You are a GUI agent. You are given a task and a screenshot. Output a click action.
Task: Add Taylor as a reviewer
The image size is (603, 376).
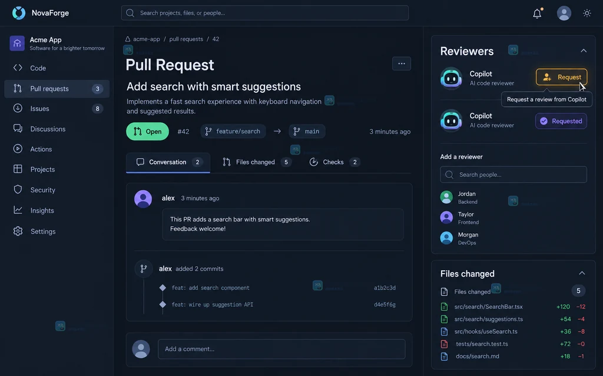[460, 218]
